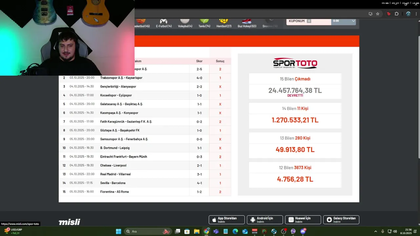Screen dimensions: 420x236
Task: Select the Kocaelispor - Eyüpspor match
Action: 145,95
